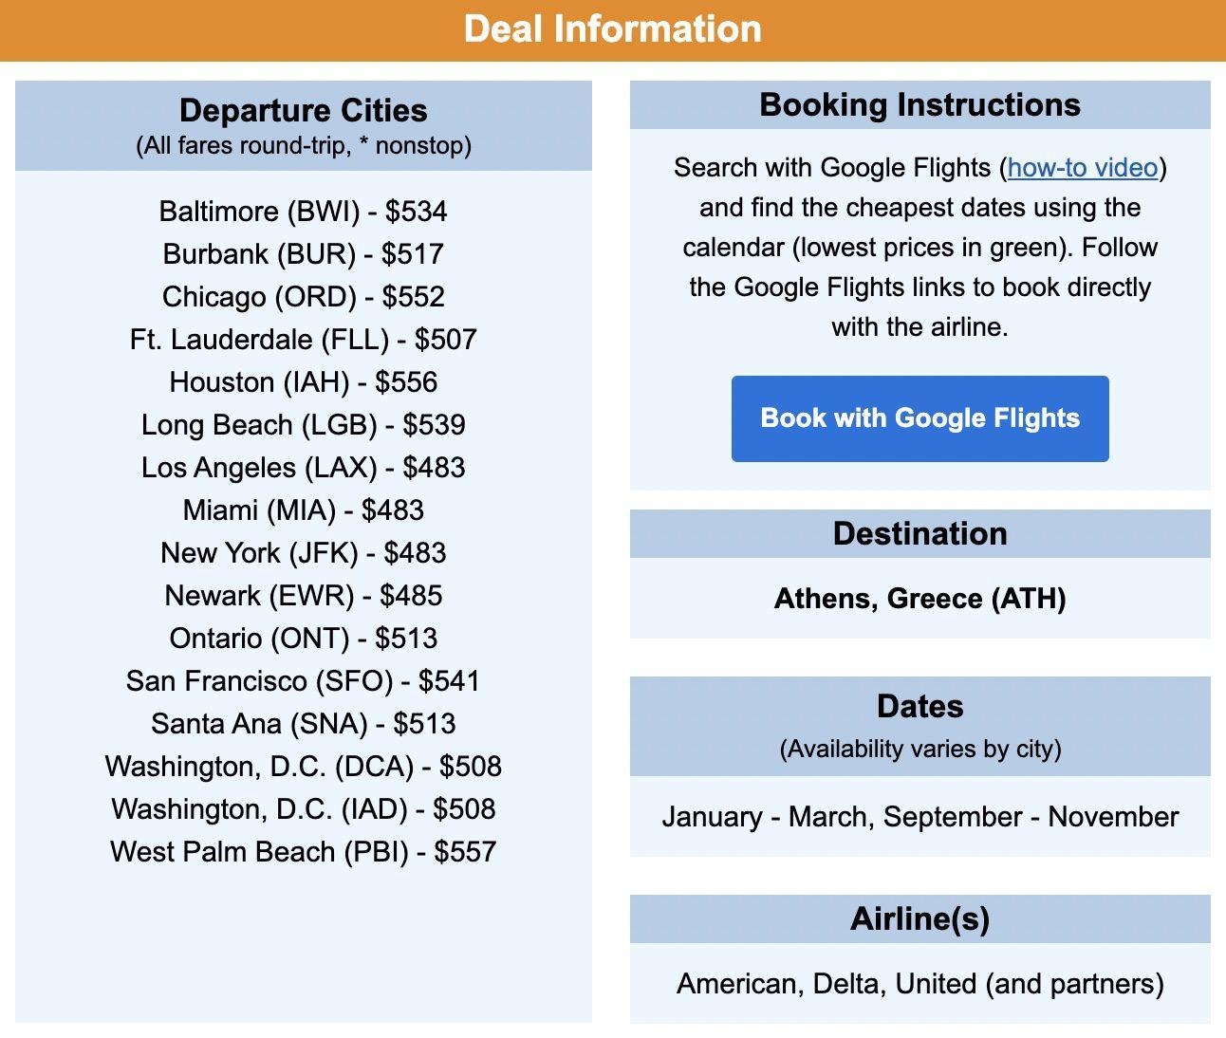Click the American, Delta, United airlines text

[x=920, y=984]
